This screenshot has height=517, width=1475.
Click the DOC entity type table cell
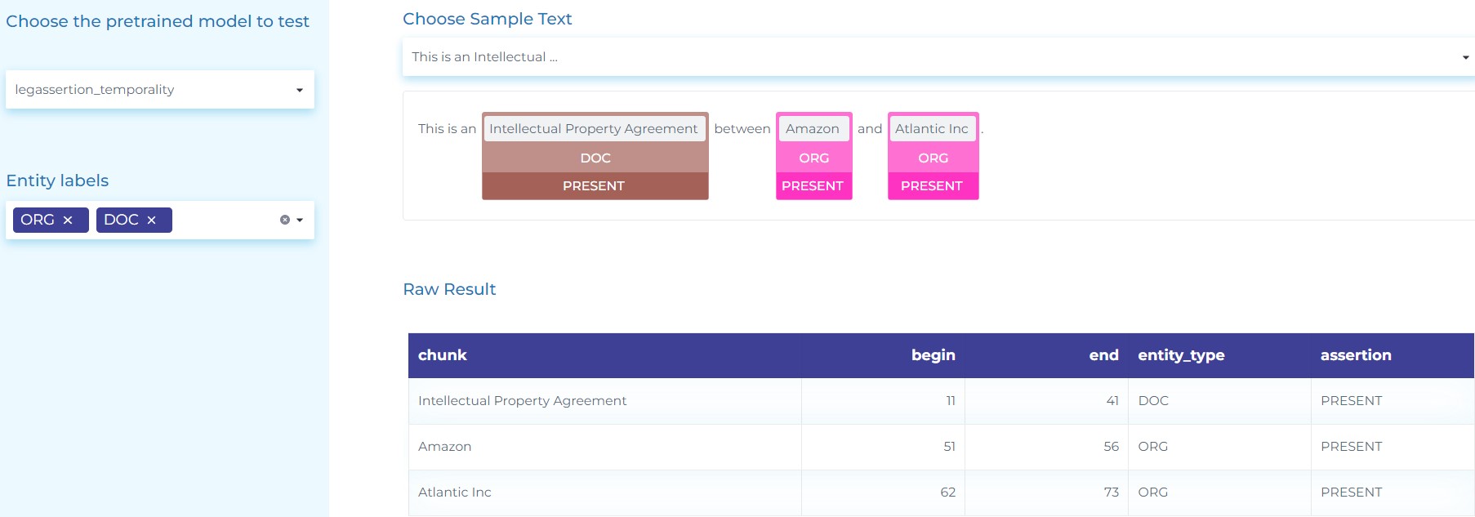tap(1153, 401)
